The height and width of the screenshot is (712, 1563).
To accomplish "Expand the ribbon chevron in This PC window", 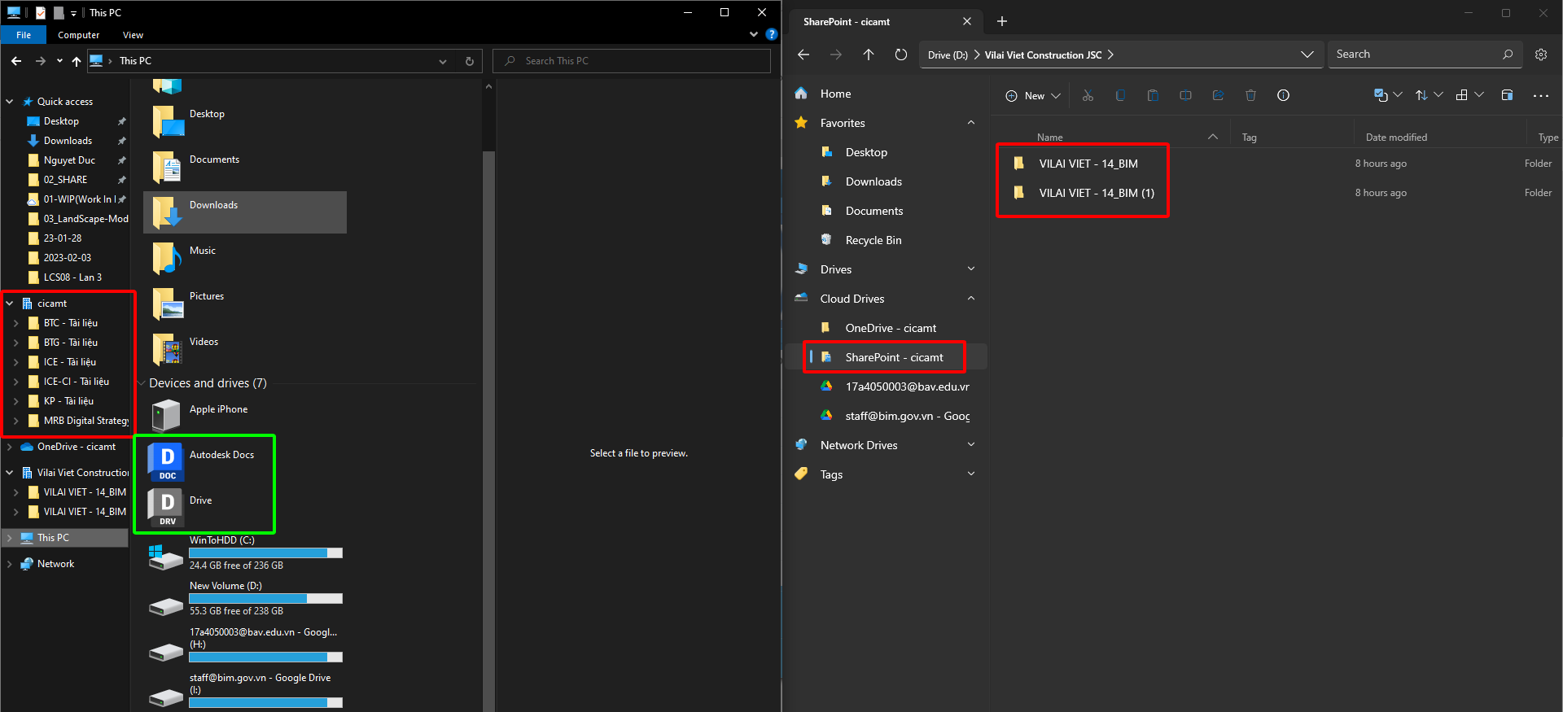I will click(753, 34).
